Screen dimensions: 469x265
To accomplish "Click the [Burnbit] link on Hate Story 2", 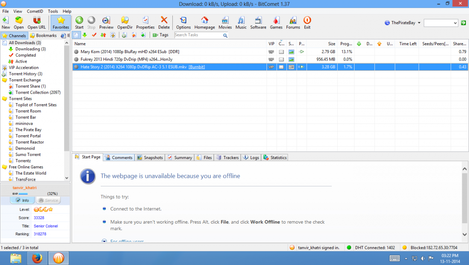I will click(197, 67).
